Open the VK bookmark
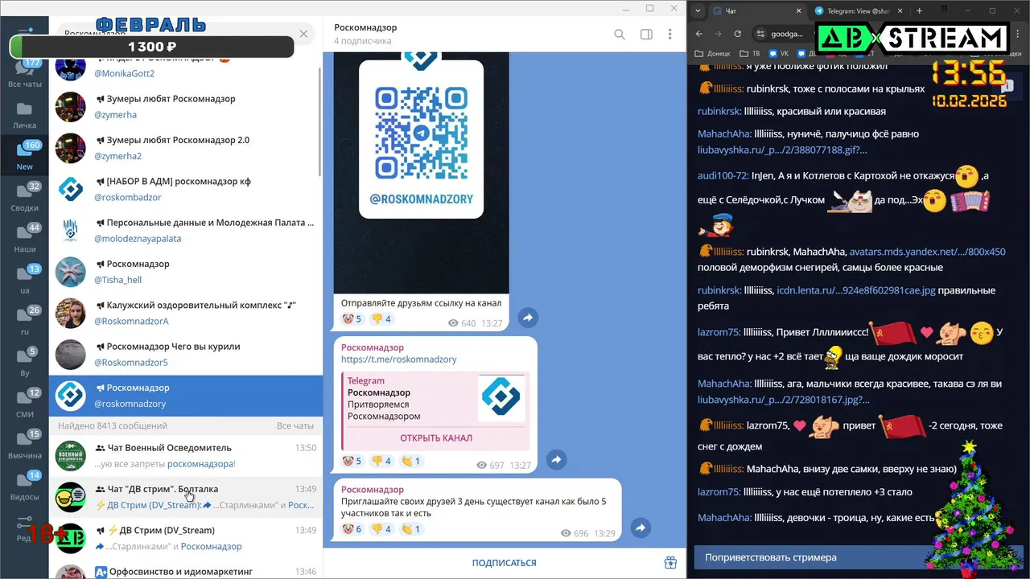The width and height of the screenshot is (1030, 579). [779, 53]
